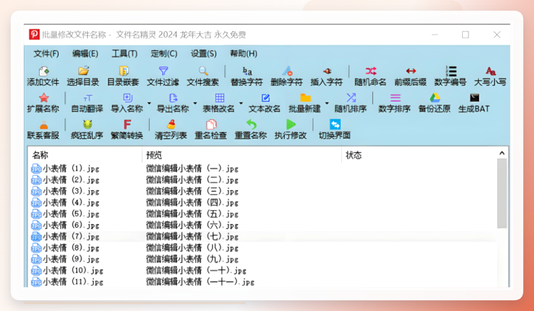Select the 目录嵌套 tool
The height and width of the screenshot is (311, 534).
[x=123, y=76]
